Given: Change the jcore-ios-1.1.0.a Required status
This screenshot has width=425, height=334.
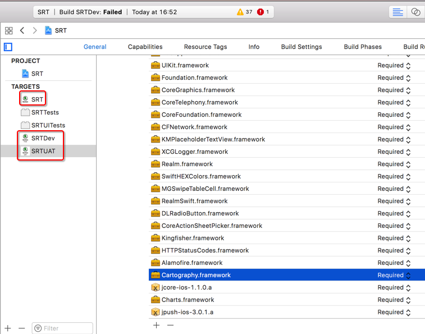Looking at the screenshot, I should pyautogui.click(x=394, y=287).
